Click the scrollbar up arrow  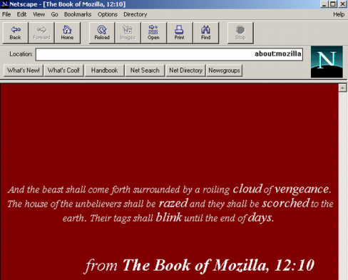pos(342,88)
